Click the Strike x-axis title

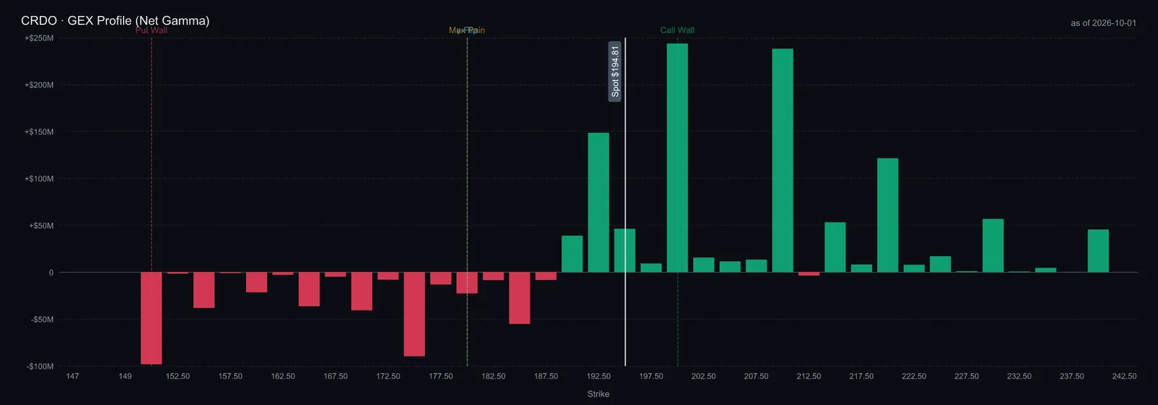(x=599, y=394)
